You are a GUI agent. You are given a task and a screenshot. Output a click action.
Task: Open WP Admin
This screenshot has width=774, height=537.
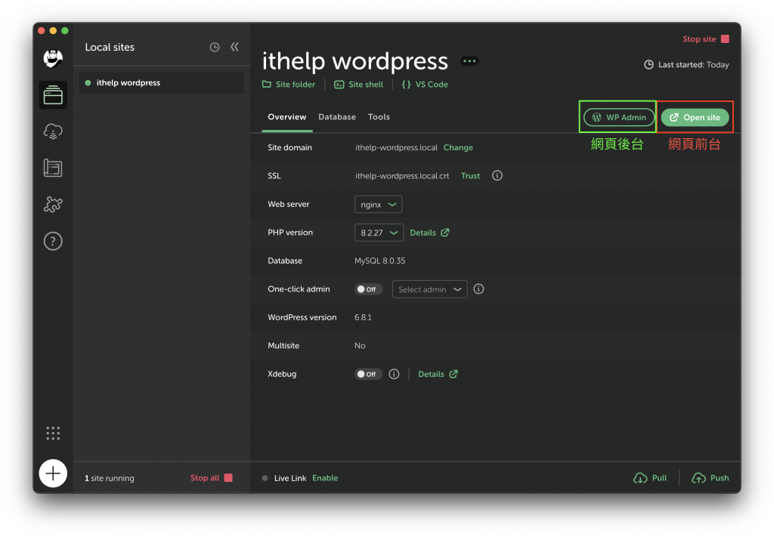618,117
